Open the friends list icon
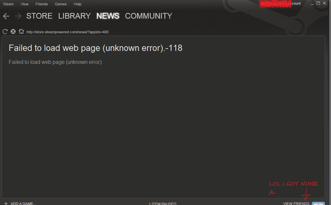The image size is (331, 205). [x=318, y=203]
